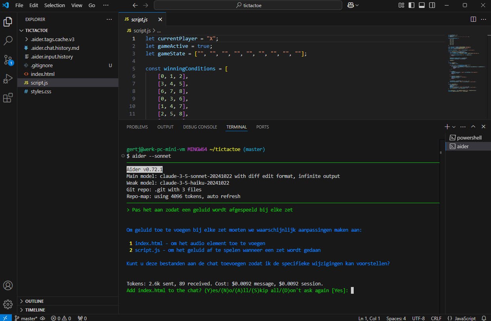
Task: Open Run and Debug view
Action: click(8, 79)
